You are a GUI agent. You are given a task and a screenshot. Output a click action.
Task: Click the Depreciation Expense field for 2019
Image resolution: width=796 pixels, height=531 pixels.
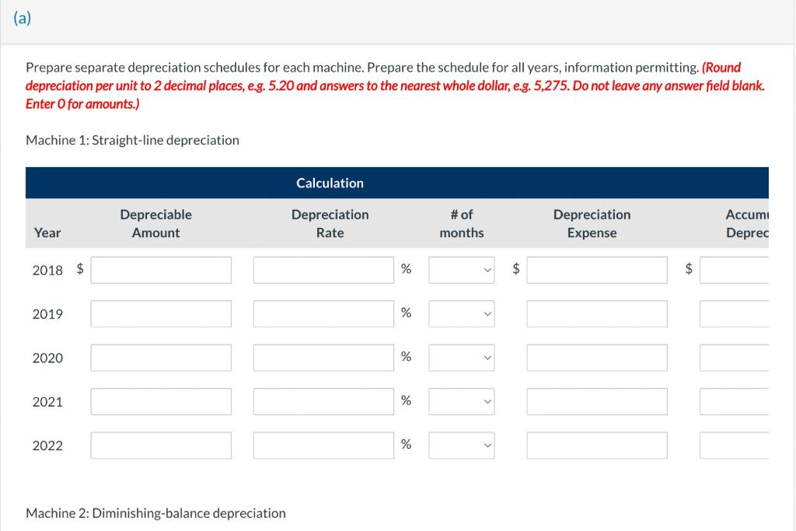pyautogui.click(x=596, y=313)
